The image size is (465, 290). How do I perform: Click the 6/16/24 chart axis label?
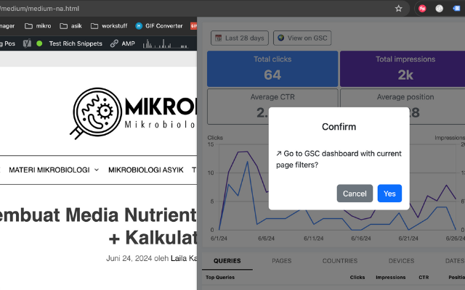point(361,239)
